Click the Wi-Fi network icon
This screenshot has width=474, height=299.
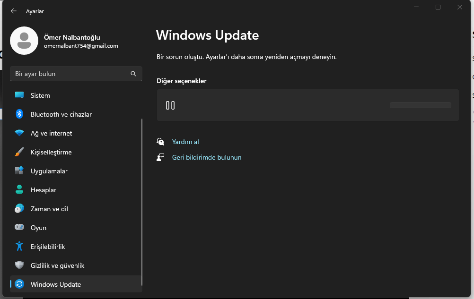click(19, 133)
